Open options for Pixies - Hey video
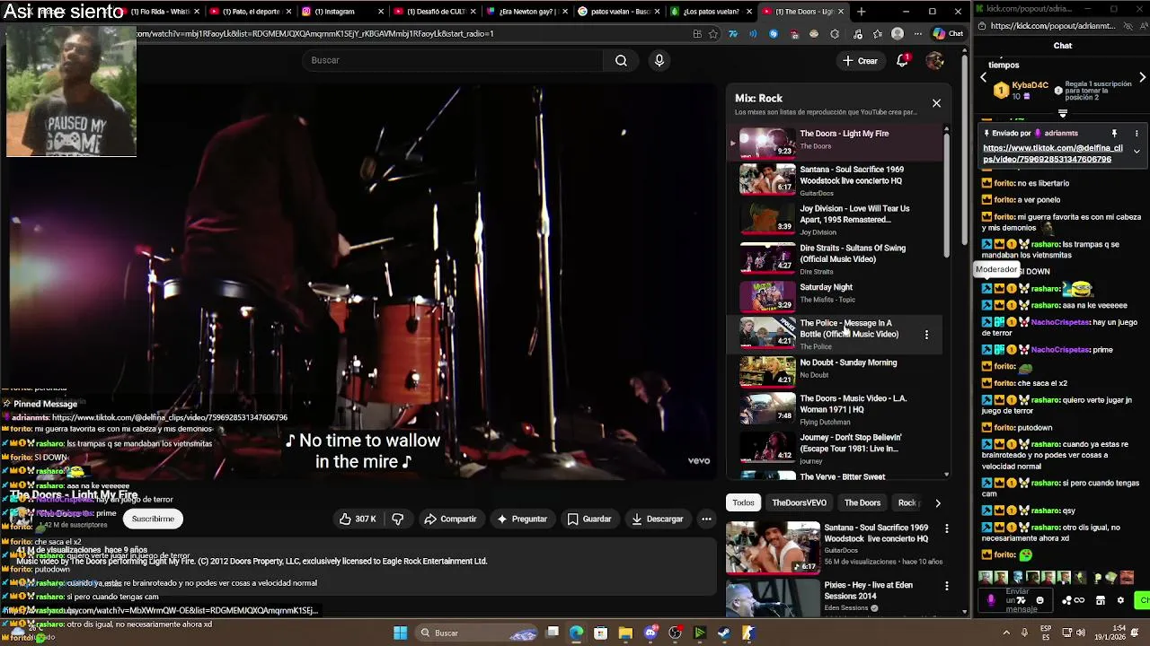Image resolution: width=1150 pixels, height=646 pixels. point(946,586)
